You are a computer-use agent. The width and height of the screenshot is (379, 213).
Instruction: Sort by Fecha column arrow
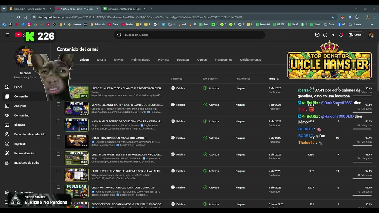(x=278, y=79)
